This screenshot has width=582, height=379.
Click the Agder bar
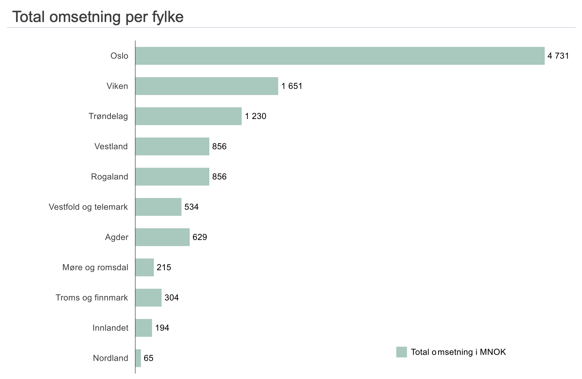click(162, 237)
